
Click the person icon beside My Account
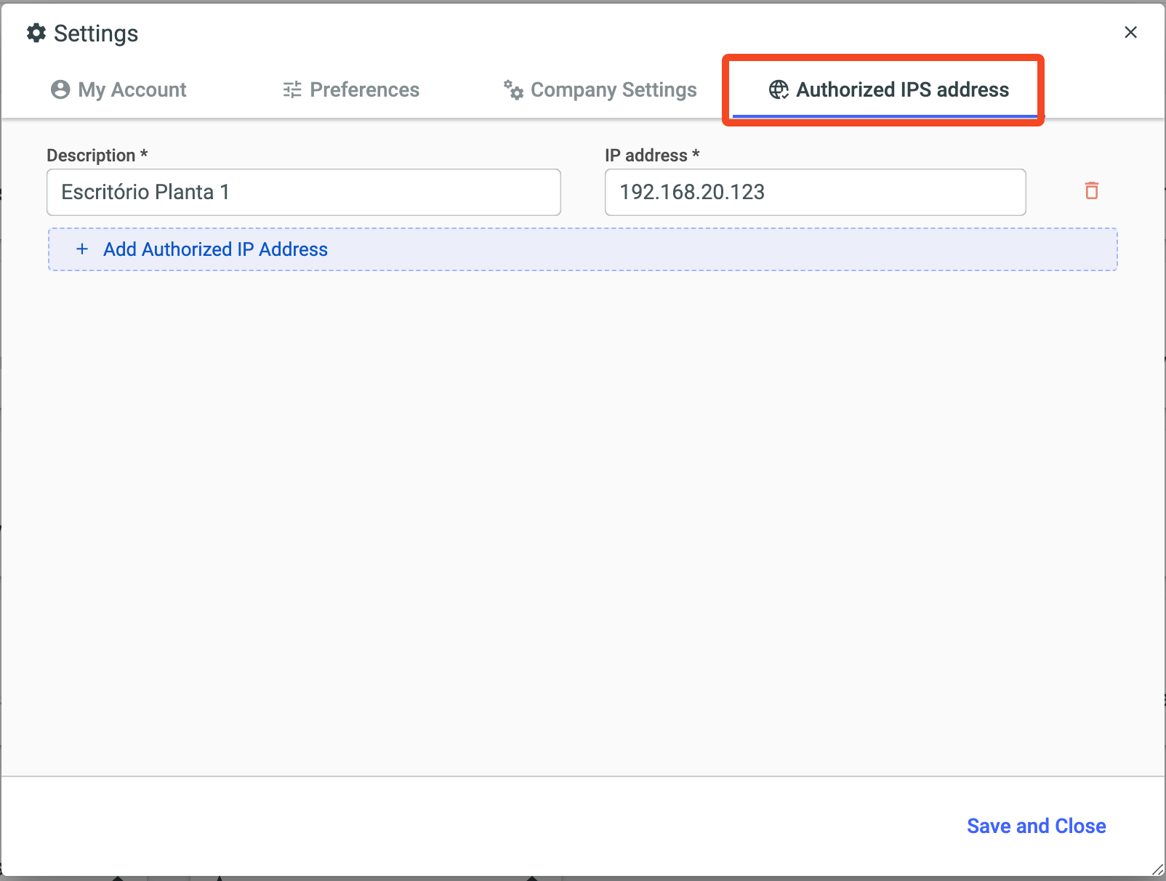[x=60, y=89]
